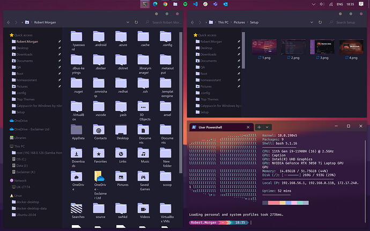Select the .docker folder

[x=99, y=62]
